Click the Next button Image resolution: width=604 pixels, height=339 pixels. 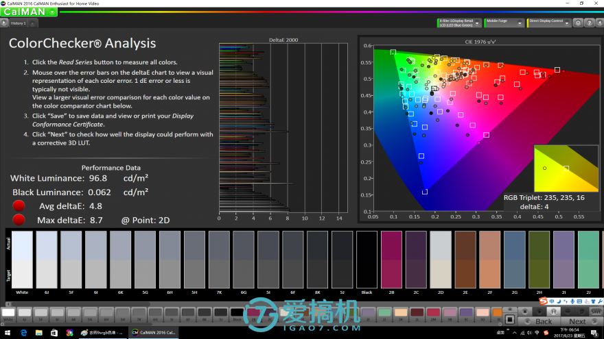(581, 321)
